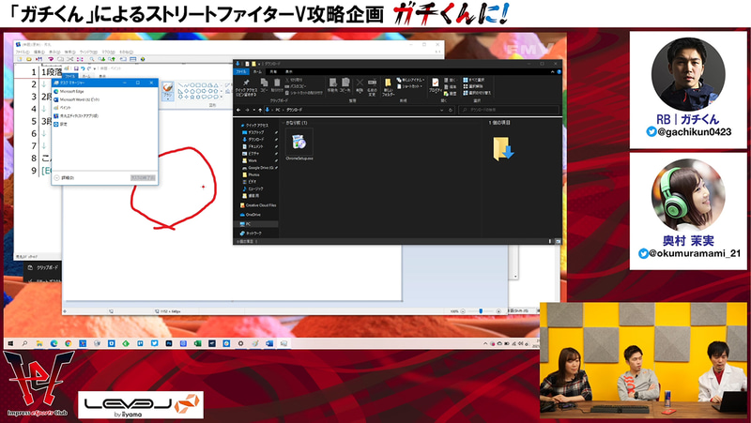Screen dimensions: 751x423
Task: Click the Explorer search field
Action: 508,110
